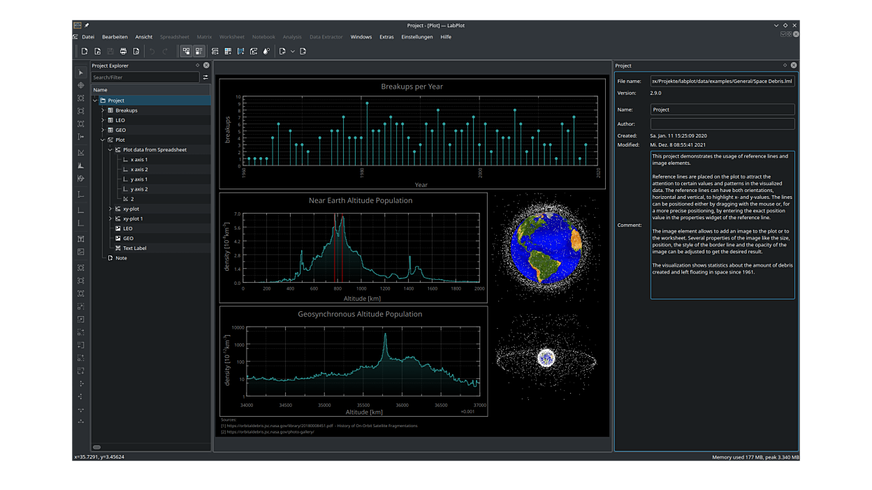Select the Note item in project tree
The width and height of the screenshot is (872, 490).
click(x=121, y=258)
